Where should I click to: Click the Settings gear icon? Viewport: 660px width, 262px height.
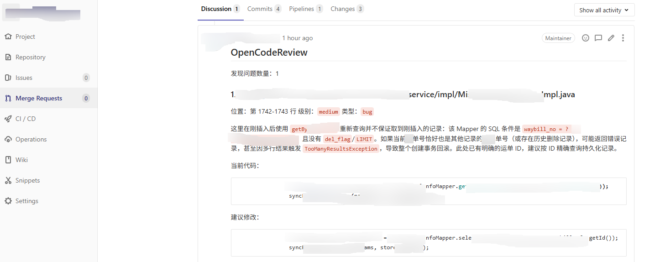pyautogui.click(x=8, y=201)
